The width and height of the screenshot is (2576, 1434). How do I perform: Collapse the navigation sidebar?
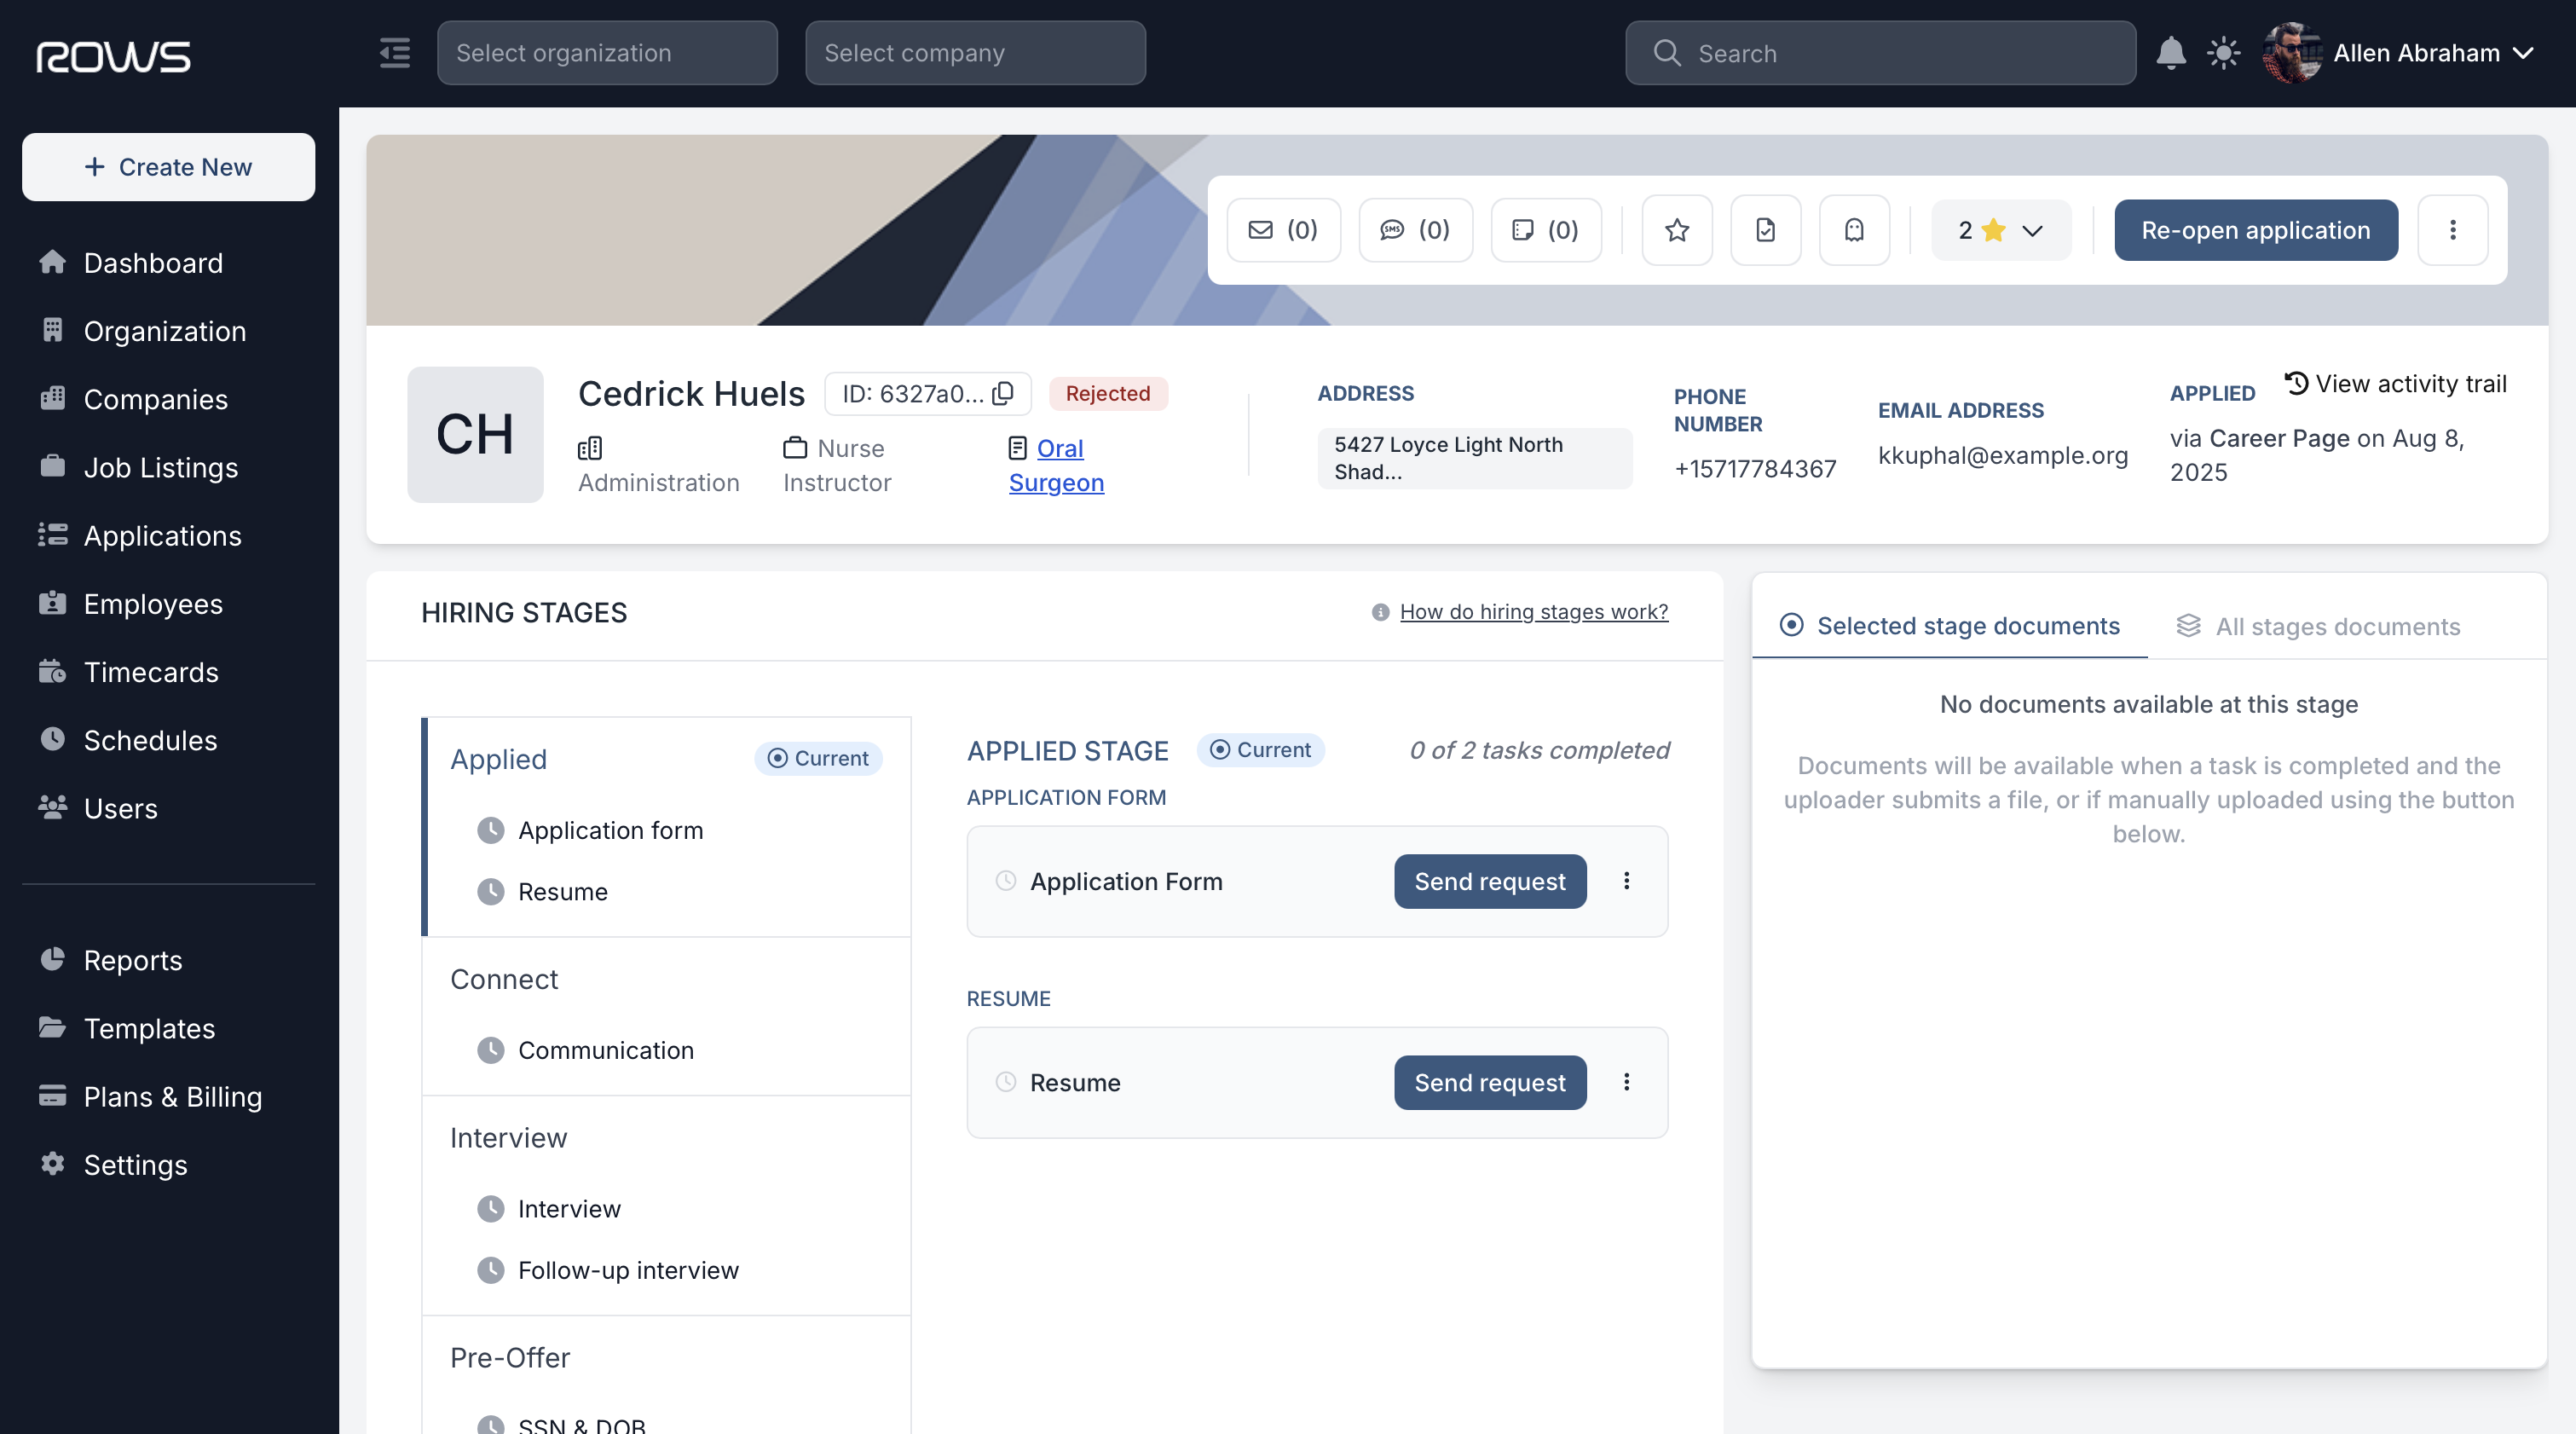393,53
